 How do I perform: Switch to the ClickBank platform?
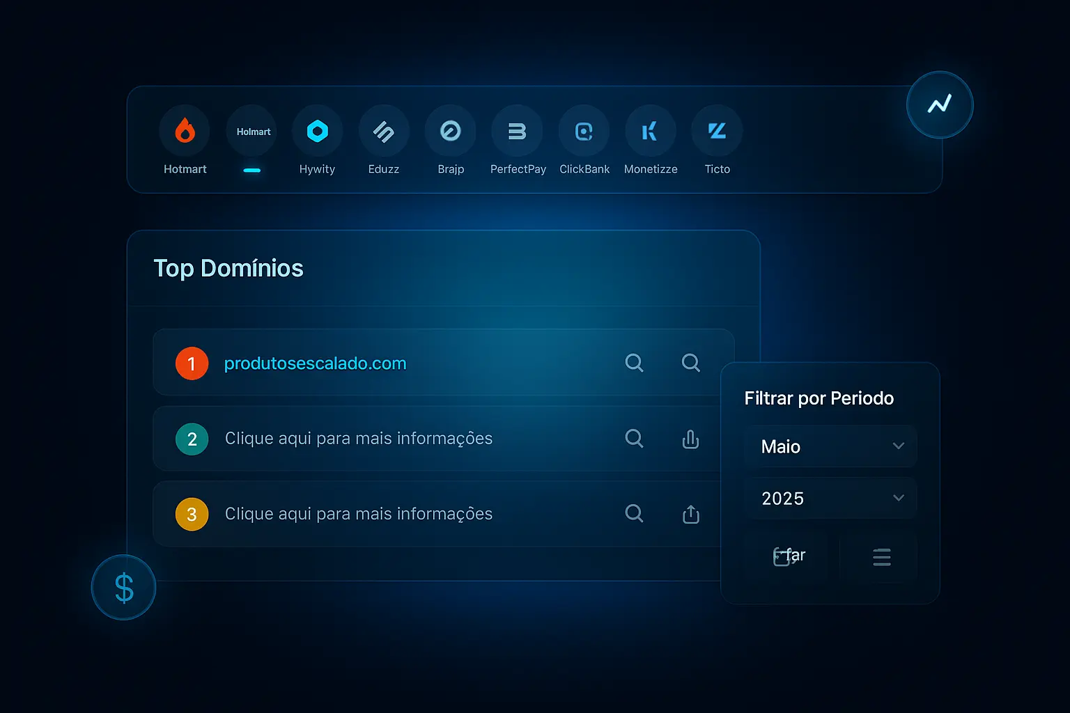click(584, 131)
